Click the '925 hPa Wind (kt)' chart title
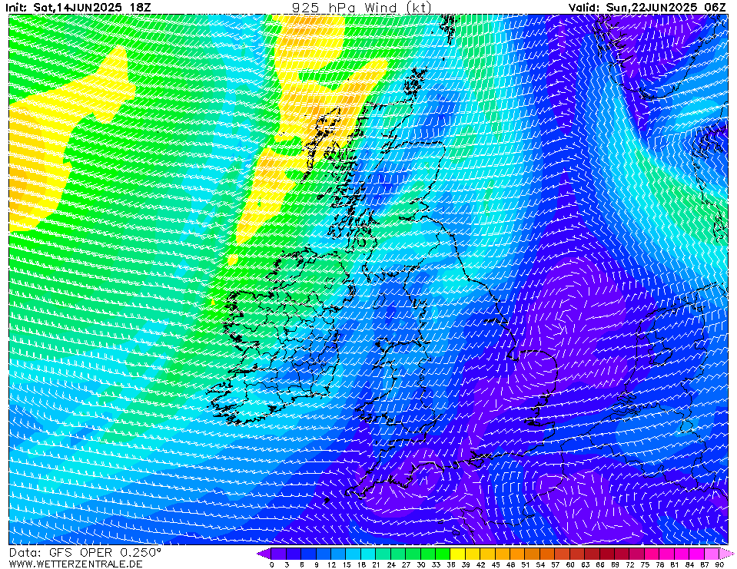 coord(361,7)
